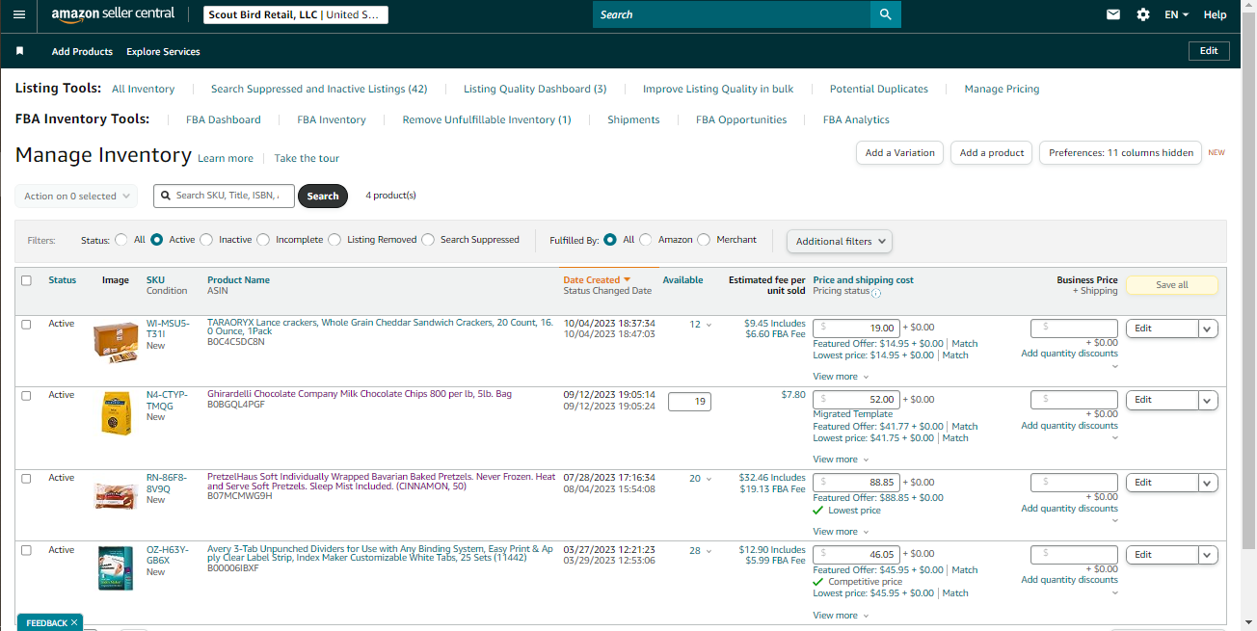Choose the Search Suppressed radio button
1257x631 pixels.
click(428, 240)
